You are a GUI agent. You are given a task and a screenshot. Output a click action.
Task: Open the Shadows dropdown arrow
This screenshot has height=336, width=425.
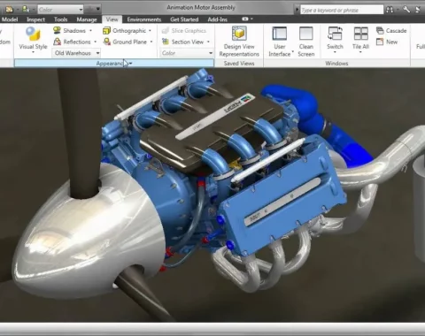point(90,31)
